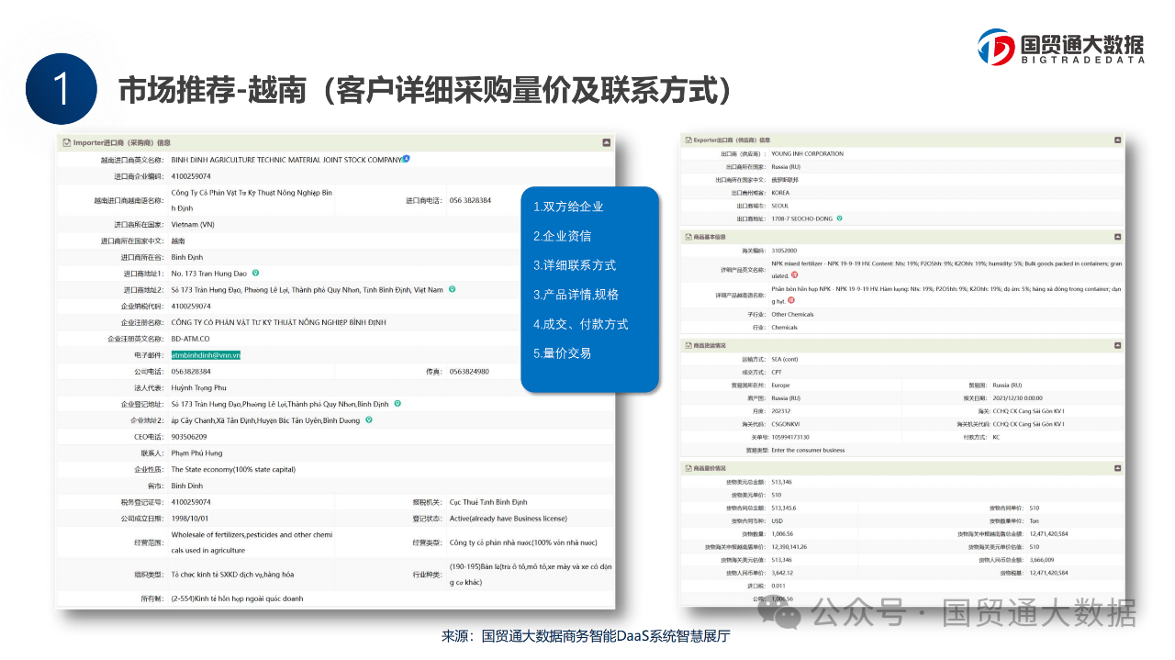Collapse the Exporter information panel
The width and height of the screenshot is (1175, 660).
[1117, 140]
